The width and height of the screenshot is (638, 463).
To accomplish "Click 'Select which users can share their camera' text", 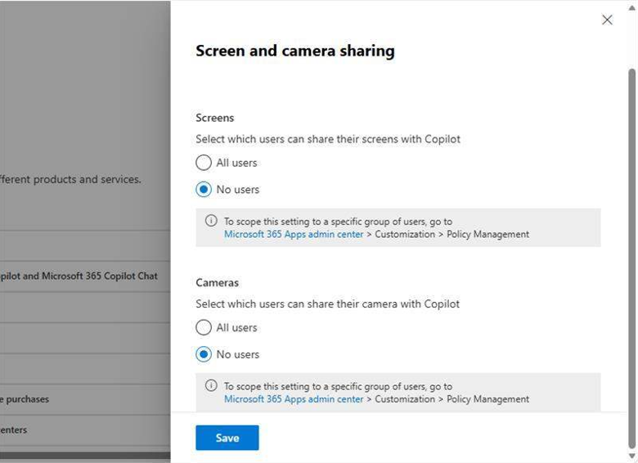I will tap(327, 304).
